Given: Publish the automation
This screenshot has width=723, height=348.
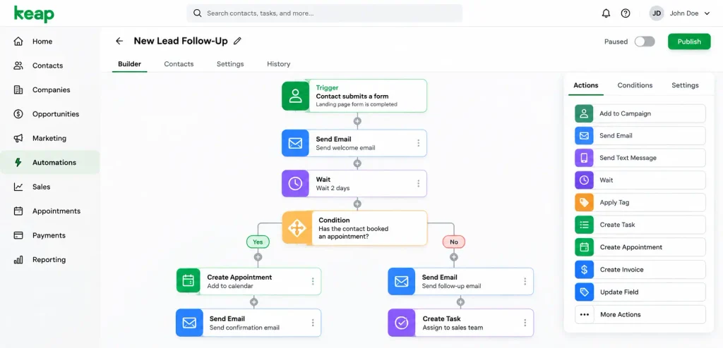Looking at the screenshot, I should click(689, 42).
